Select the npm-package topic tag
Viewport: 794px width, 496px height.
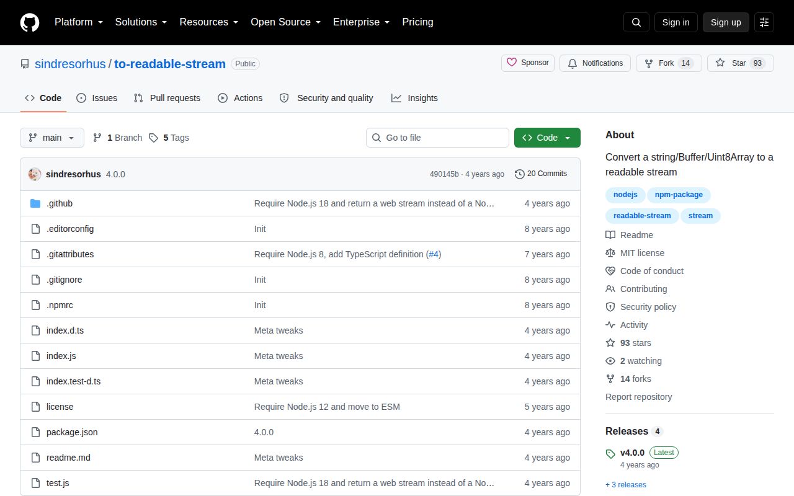pyautogui.click(x=679, y=195)
